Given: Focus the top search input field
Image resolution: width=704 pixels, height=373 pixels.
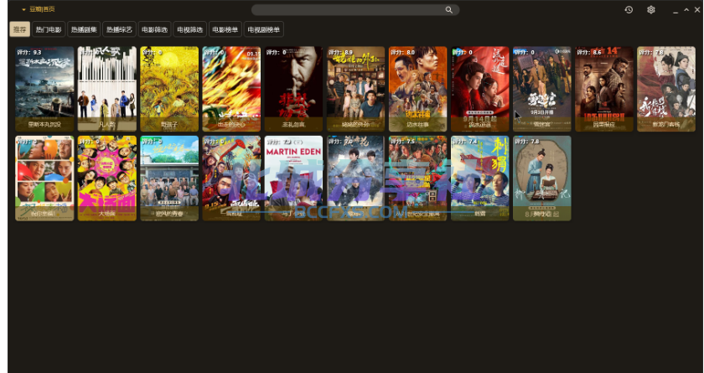Looking at the screenshot, I should pyautogui.click(x=355, y=10).
